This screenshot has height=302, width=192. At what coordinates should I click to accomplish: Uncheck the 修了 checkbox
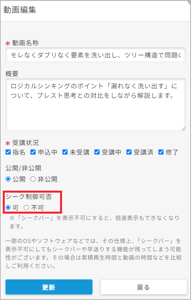[x=161, y=152]
